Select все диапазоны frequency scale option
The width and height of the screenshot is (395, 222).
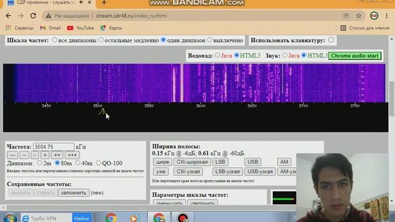tap(54, 40)
